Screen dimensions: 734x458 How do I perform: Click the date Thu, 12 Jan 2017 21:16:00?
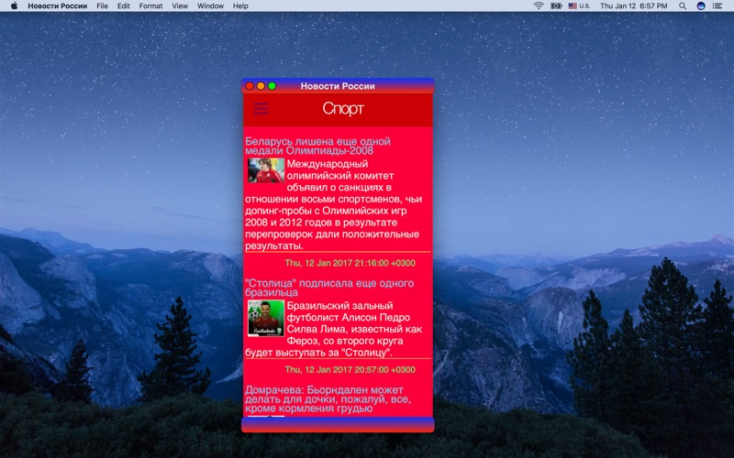pyautogui.click(x=350, y=263)
